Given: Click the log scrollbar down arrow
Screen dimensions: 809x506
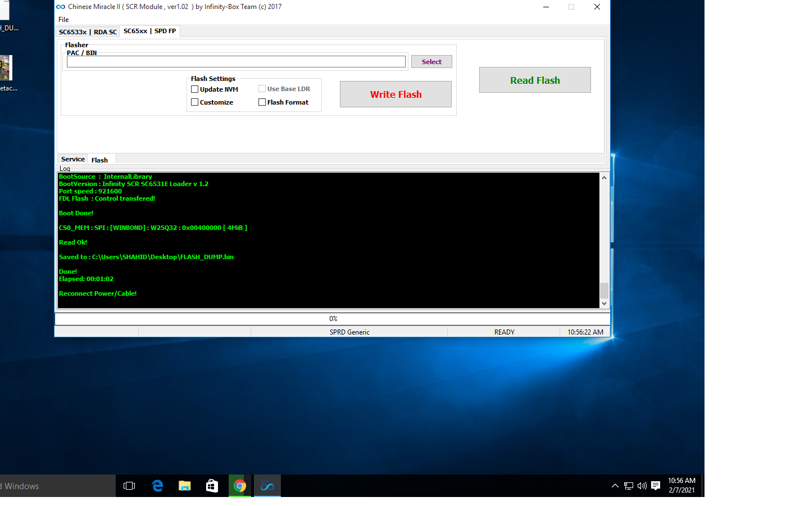Looking at the screenshot, I should [x=604, y=304].
